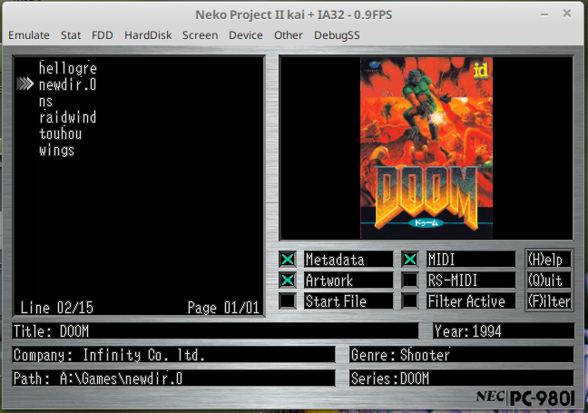Open the Device menu
The width and height of the screenshot is (588, 413).
246,35
